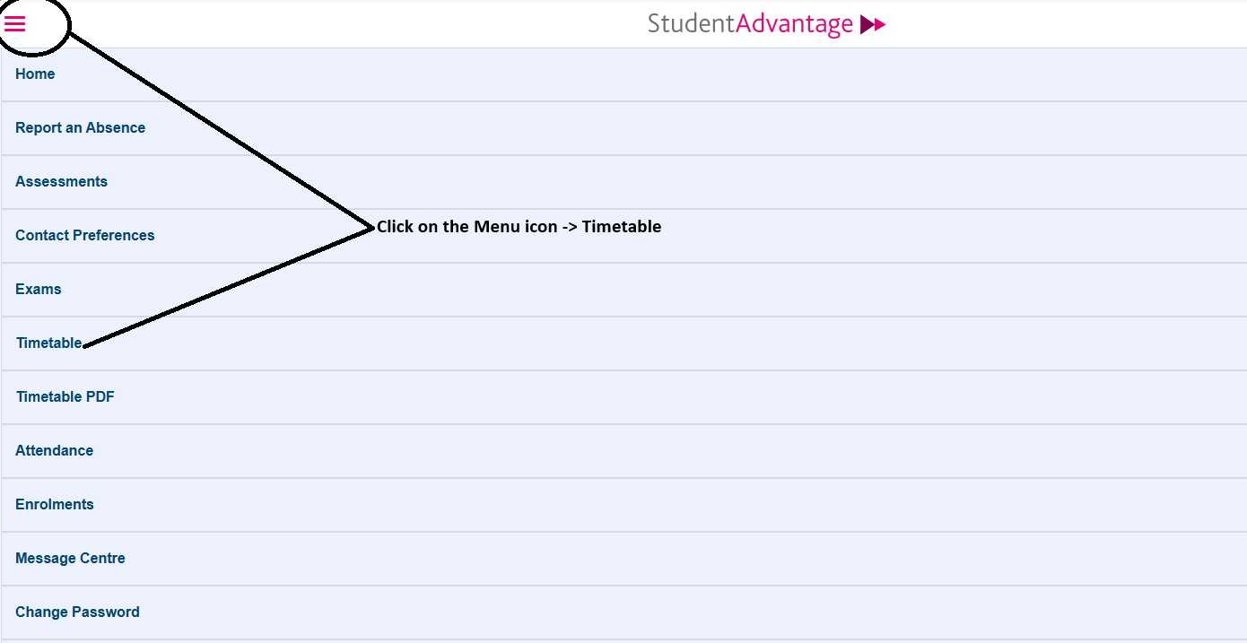Open Contact Preferences

pos(623,236)
